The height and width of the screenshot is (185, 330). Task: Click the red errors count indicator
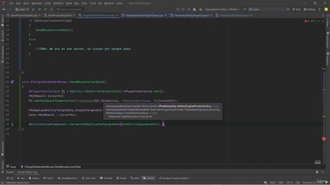tap(307, 21)
